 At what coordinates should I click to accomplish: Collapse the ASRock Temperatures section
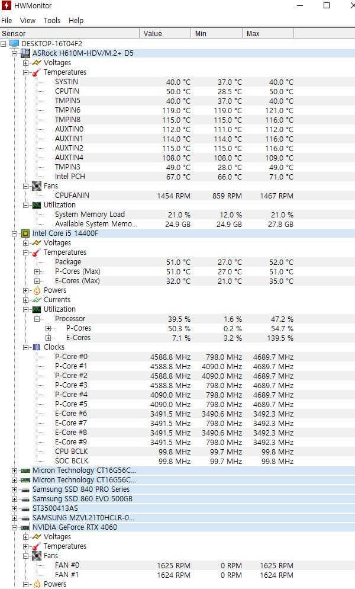(26, 72)
